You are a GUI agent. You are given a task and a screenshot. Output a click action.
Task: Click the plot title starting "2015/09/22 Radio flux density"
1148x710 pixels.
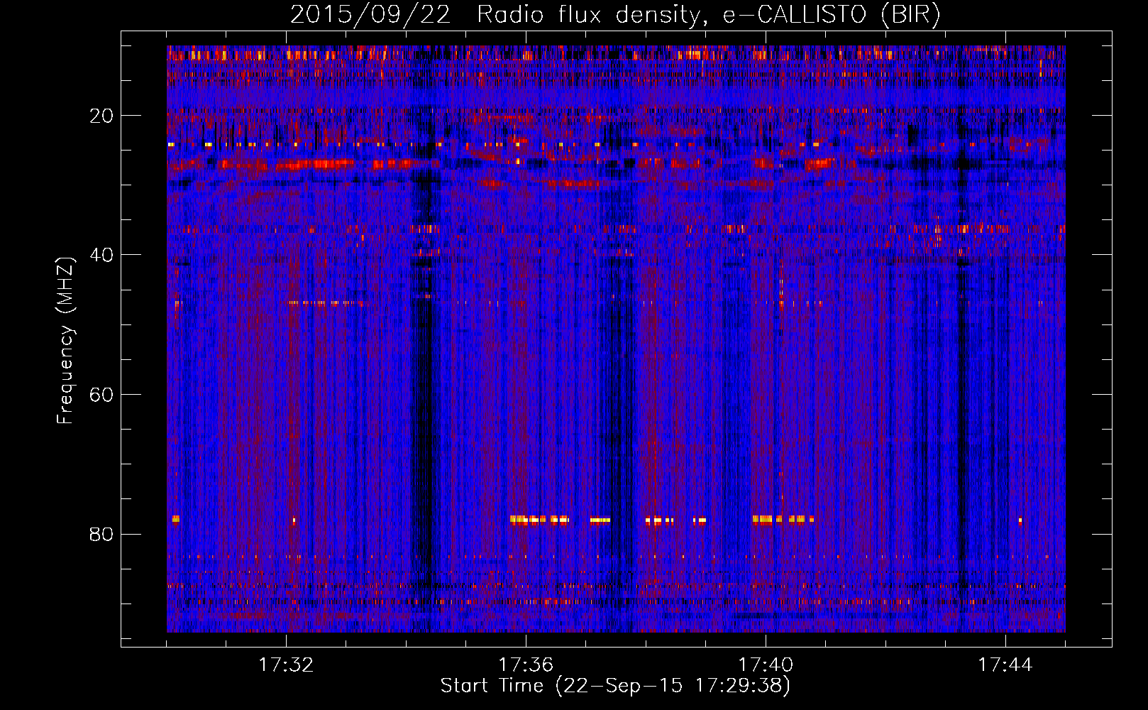pyautogui.click(x=615, y=15)
